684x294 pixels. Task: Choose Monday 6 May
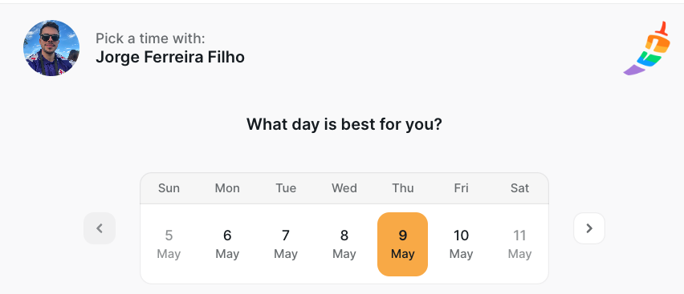coord(227,244)
